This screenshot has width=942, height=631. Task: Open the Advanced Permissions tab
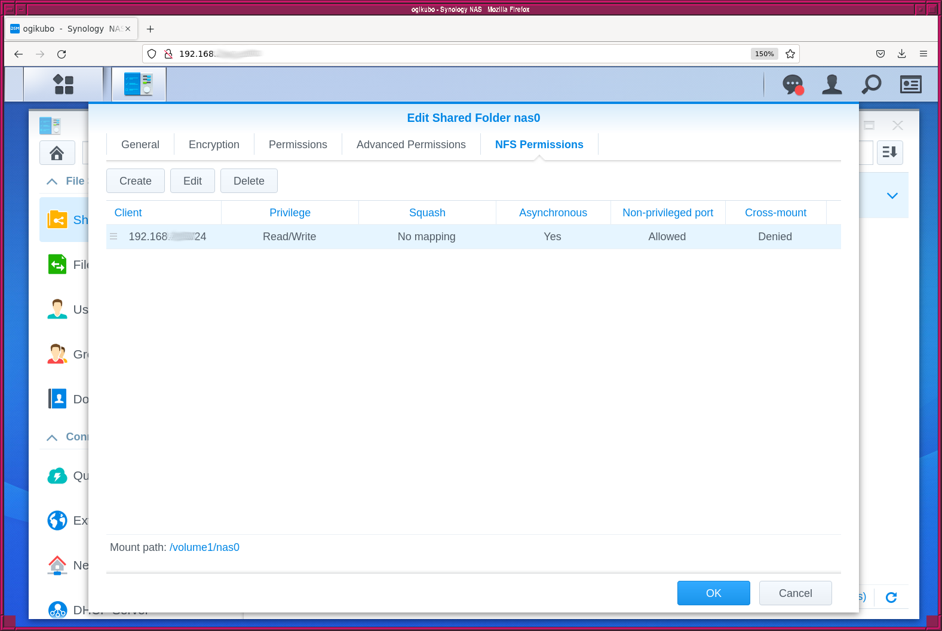click(x=411, y=145)
